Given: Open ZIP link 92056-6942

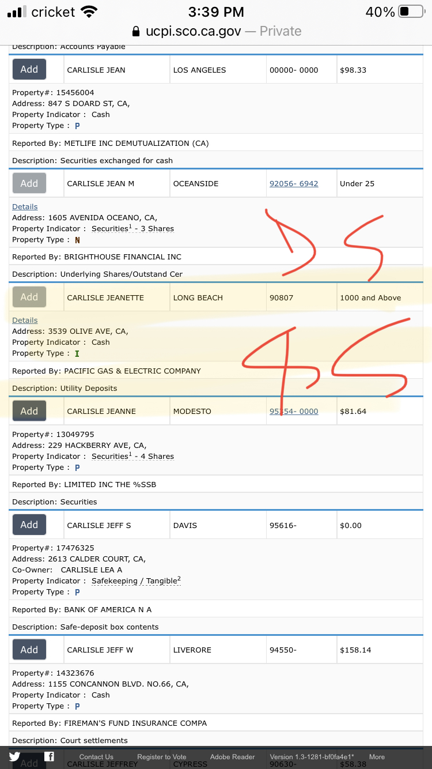Looking at the screenshot, I should tap(294, 183).
